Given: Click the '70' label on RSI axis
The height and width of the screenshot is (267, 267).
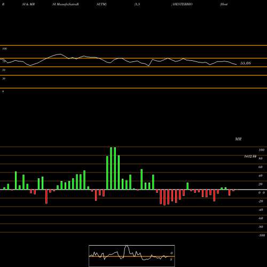Looking at the screenshot, I should 4,61.
